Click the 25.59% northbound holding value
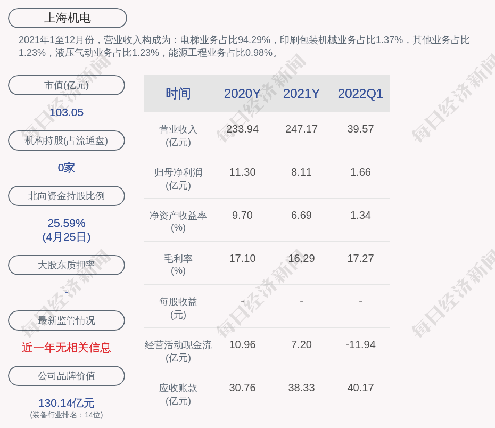Image resolution: width=495 pixels, height=428 pixels. pyautogui.click(x=67, y=223)
